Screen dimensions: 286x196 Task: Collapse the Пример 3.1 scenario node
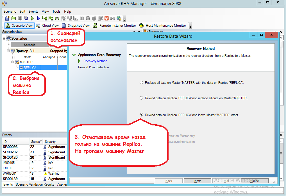click(x=8, y=51)
